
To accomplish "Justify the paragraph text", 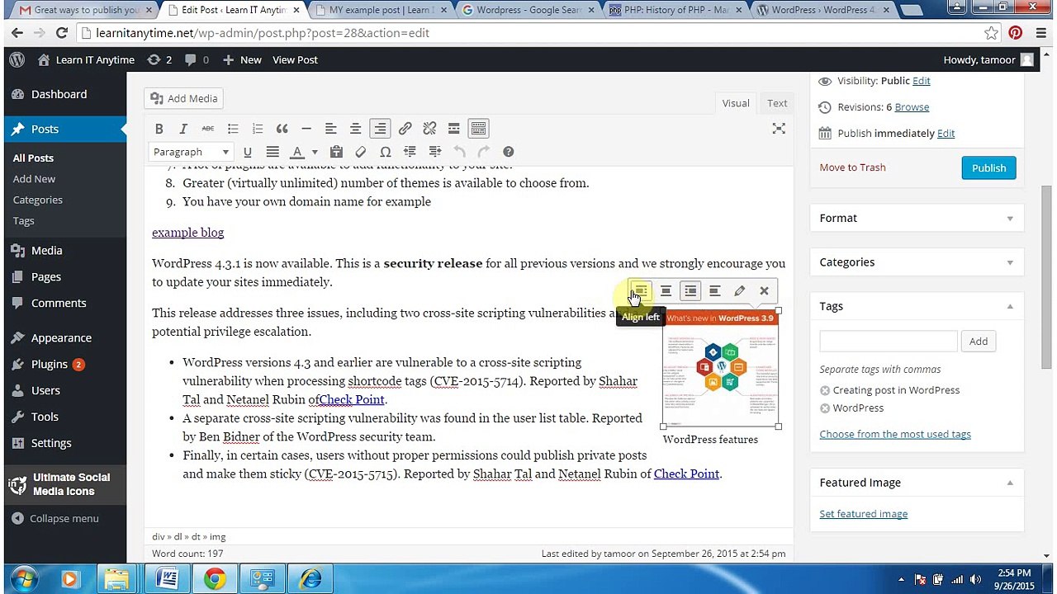I will [273, 152].
